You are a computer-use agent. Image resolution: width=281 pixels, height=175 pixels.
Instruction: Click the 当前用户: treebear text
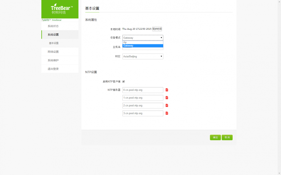[52, 20]
